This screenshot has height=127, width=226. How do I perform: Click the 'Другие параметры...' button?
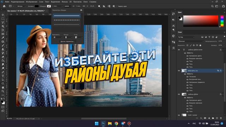pos(67,42)
